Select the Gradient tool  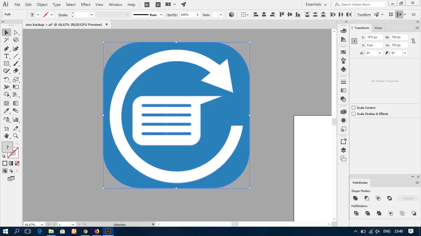pyautogui.click(x=16, y=103)
